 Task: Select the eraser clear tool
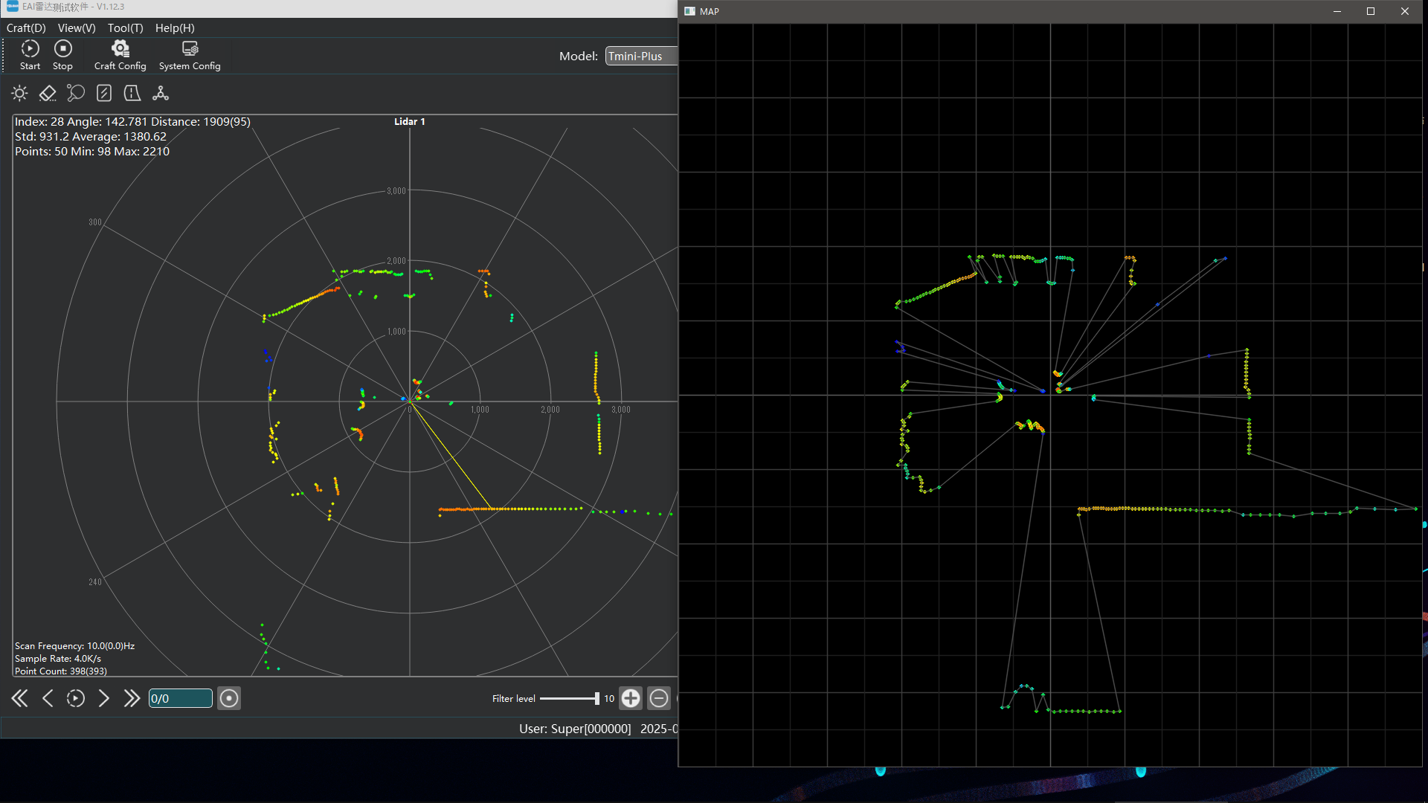(x=48, y=93)
